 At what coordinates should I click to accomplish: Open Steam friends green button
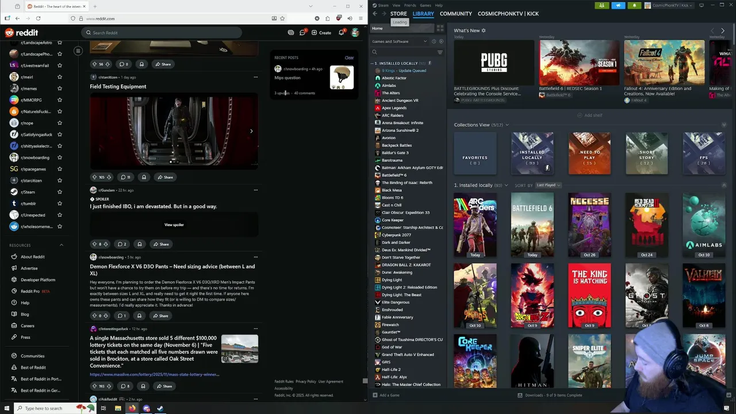click(x=601, y=5)
